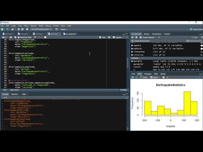Image resolution: width=203 pixels, height=152 pixels.
Task: Click the Run current line button
Action: (102, 37)
